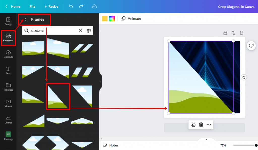Click the rainbow gradient color swatch

tap(112, 18)
